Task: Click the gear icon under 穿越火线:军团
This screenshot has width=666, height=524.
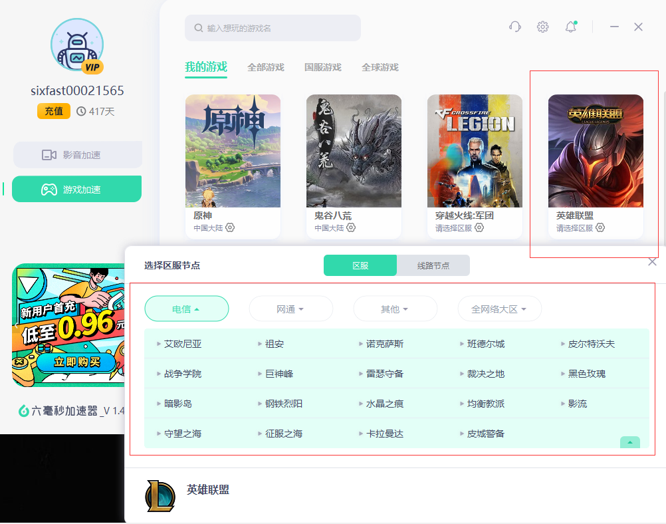Action: pos(479,227)
